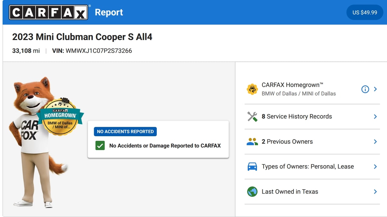Viewport: 387px width, 217px height.
Task: Click the Report header label
Action: coord(109,12)
